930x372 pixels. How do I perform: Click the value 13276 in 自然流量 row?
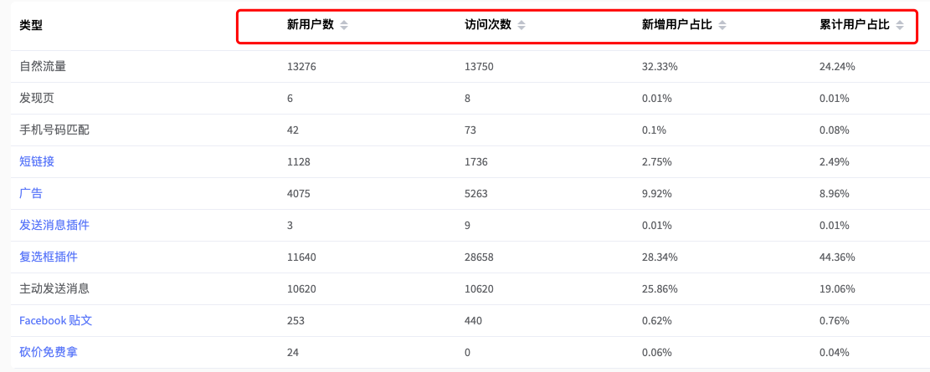(302, 67)
